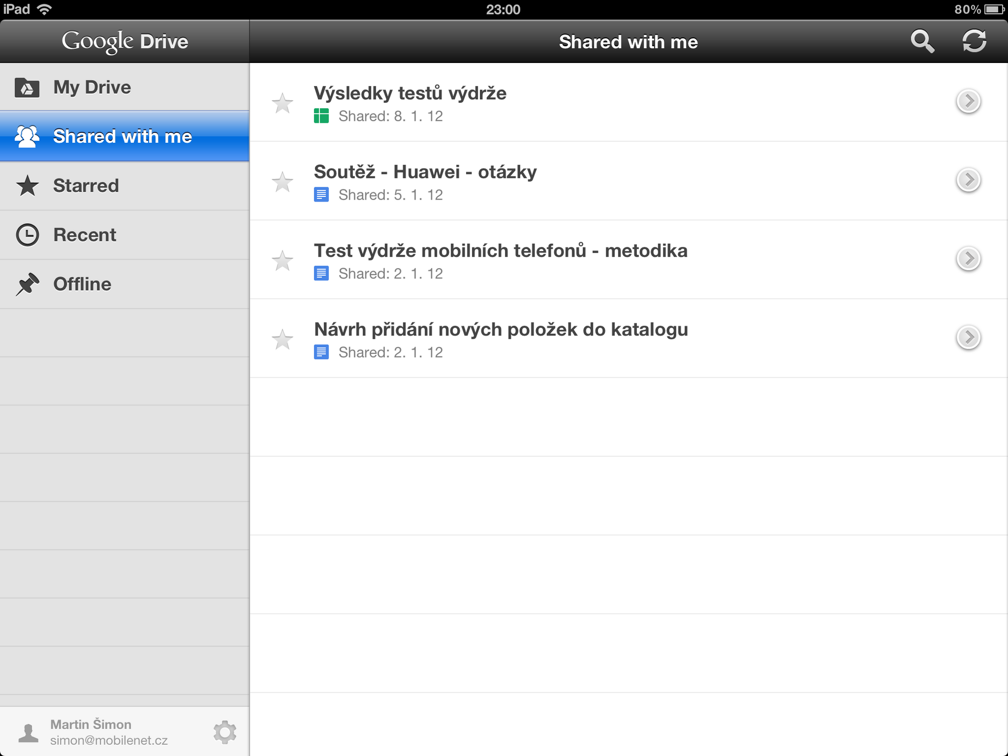Screen dimensions: 1008x756
Task: Star the file Výsledky testů výdrže
Action: tap(283, 103)
